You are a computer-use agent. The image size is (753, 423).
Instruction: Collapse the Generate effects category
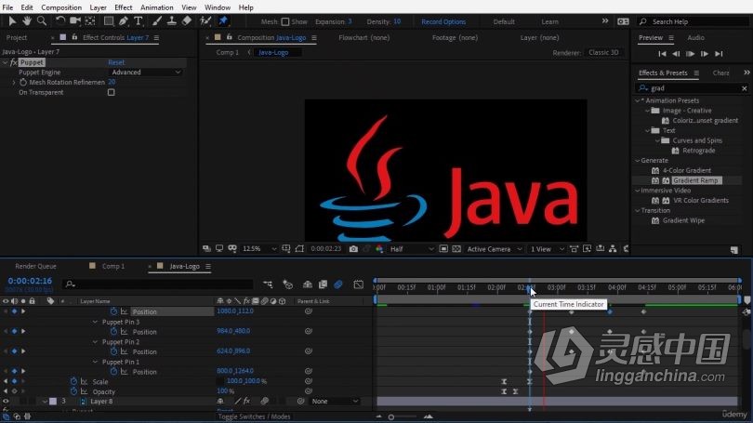click(x=638, y=160)
